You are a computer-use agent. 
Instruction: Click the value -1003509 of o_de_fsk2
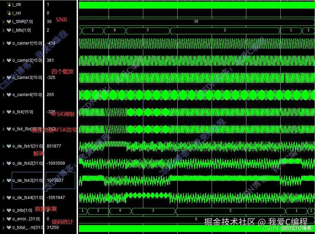[x=56, y=163]
